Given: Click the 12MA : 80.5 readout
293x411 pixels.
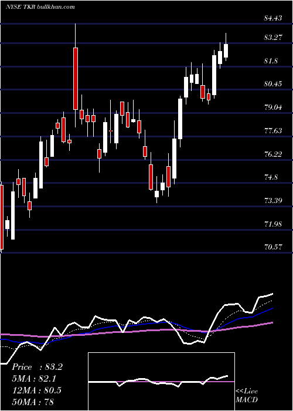Looking at the screenshot, I should (x=36, y=390).
